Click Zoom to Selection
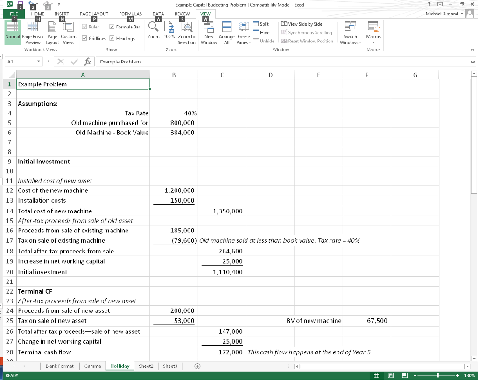 coord(186,32)
